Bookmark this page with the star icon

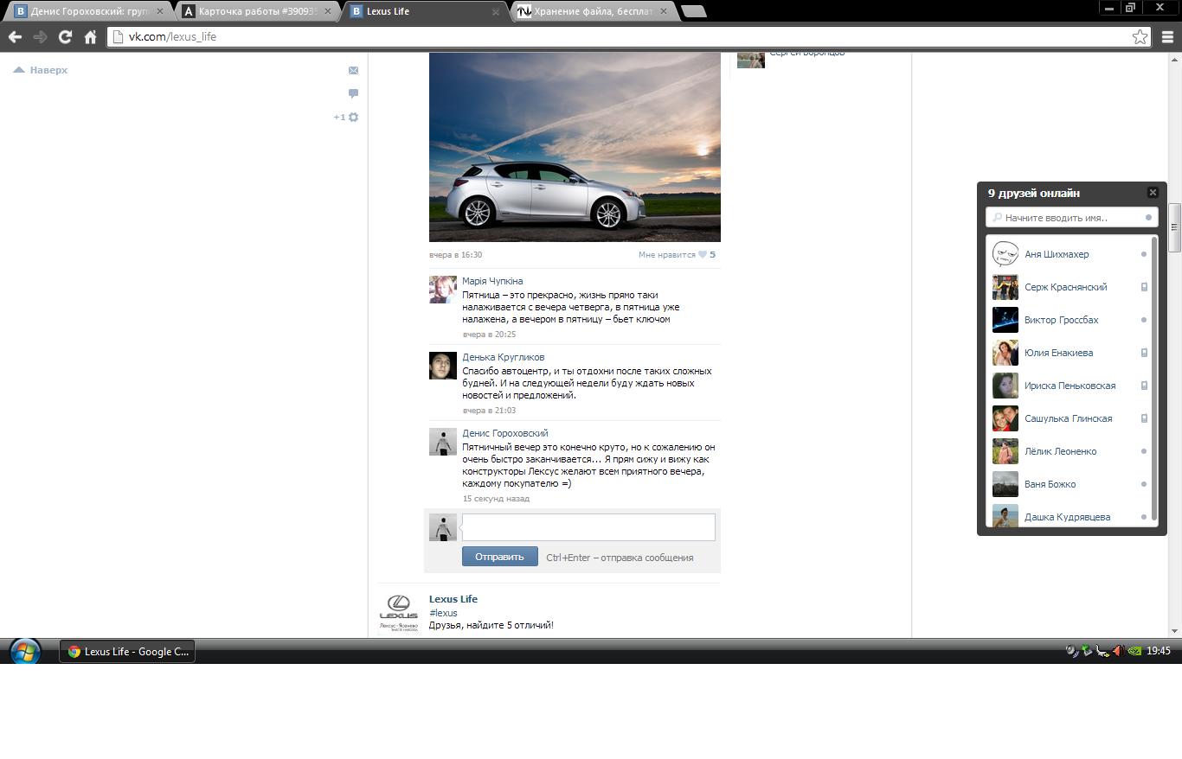1140,36
